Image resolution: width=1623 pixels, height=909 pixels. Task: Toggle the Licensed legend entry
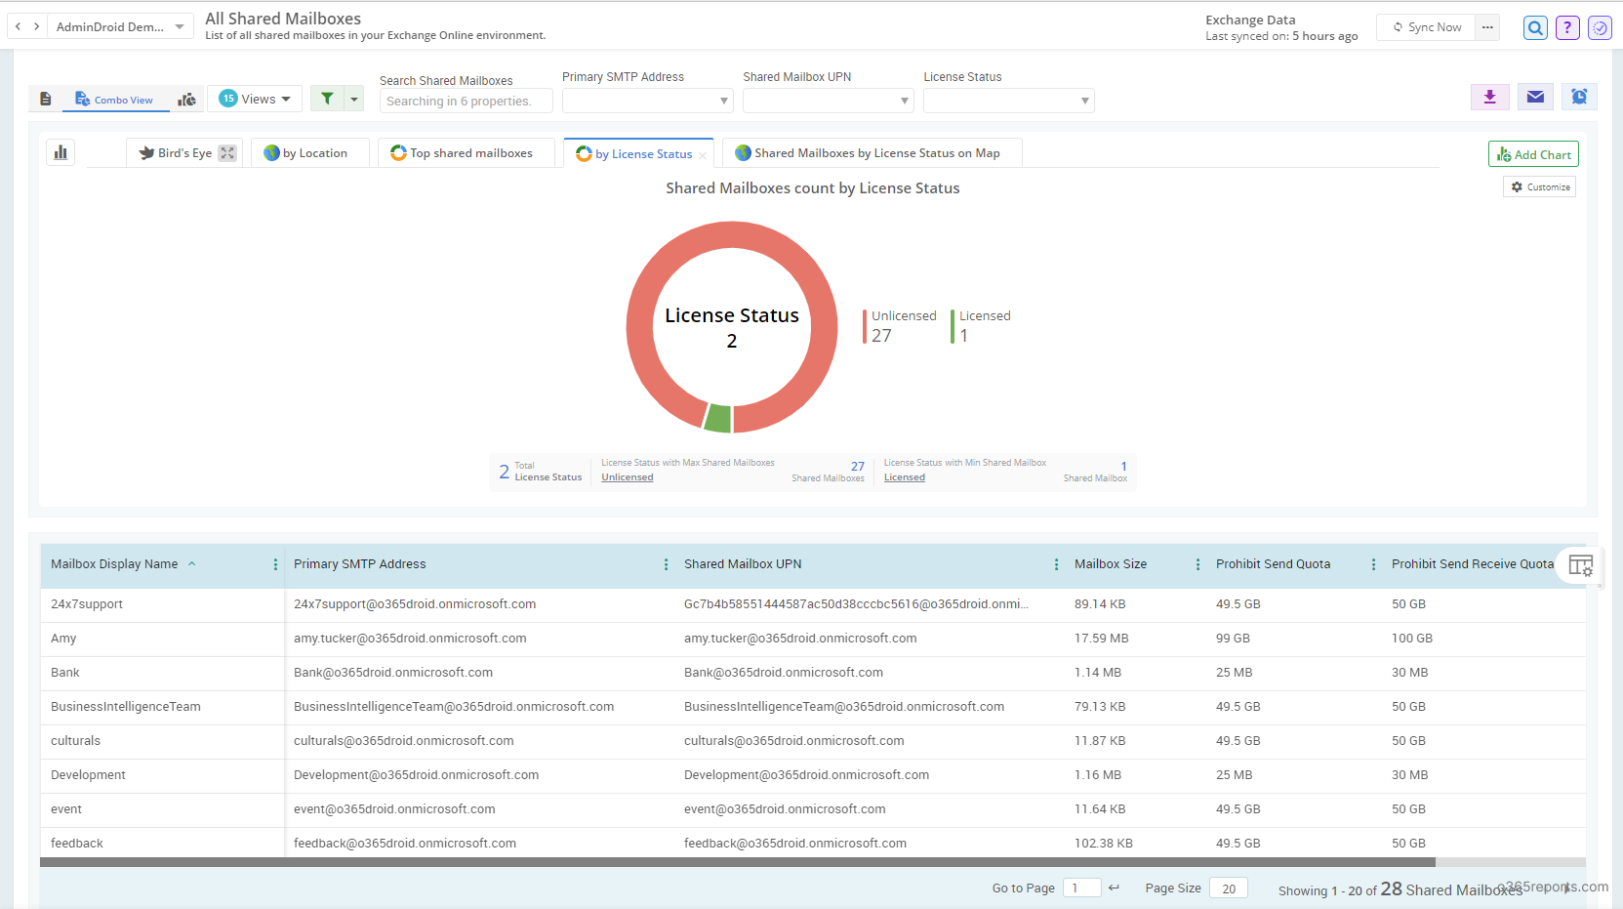[981, 326]
